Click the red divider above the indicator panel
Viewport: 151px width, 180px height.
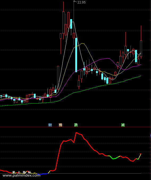point(75,127)
